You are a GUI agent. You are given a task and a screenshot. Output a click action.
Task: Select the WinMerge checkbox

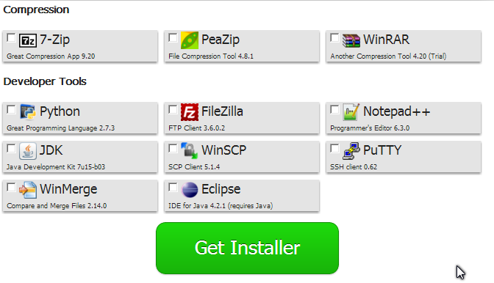(11, 187)
